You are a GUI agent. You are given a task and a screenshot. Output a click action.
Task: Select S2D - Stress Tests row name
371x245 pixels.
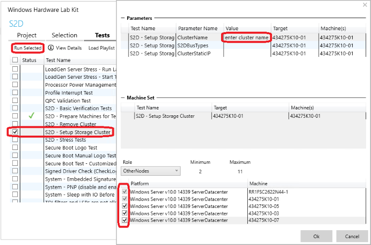(65, 140)
